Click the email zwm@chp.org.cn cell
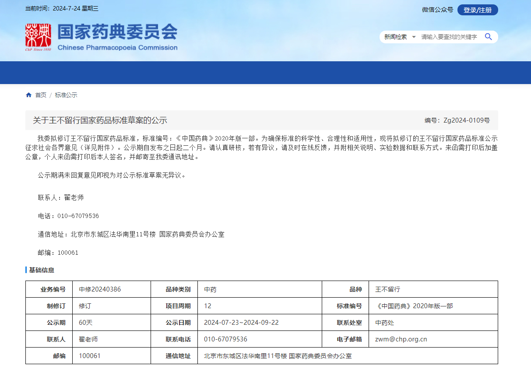This screenshot has height=369, width=531. [x=401, y=339]
